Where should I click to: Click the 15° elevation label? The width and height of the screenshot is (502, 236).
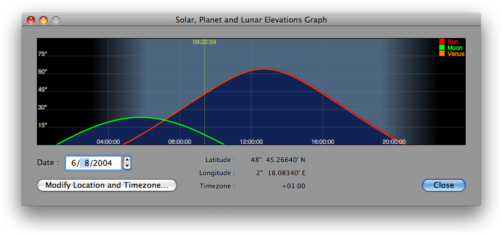coord(42,125)
